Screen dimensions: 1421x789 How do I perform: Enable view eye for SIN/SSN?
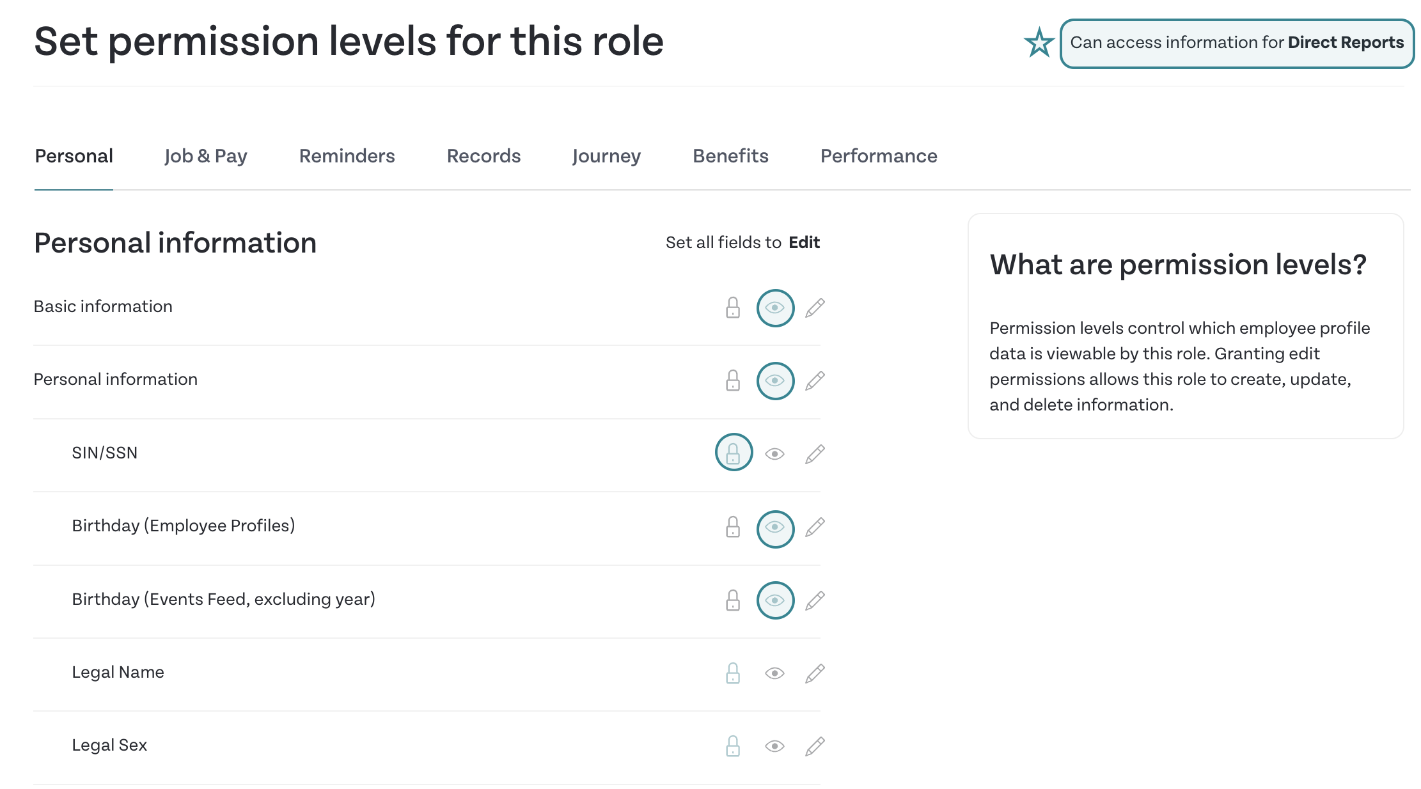[775, 454]
